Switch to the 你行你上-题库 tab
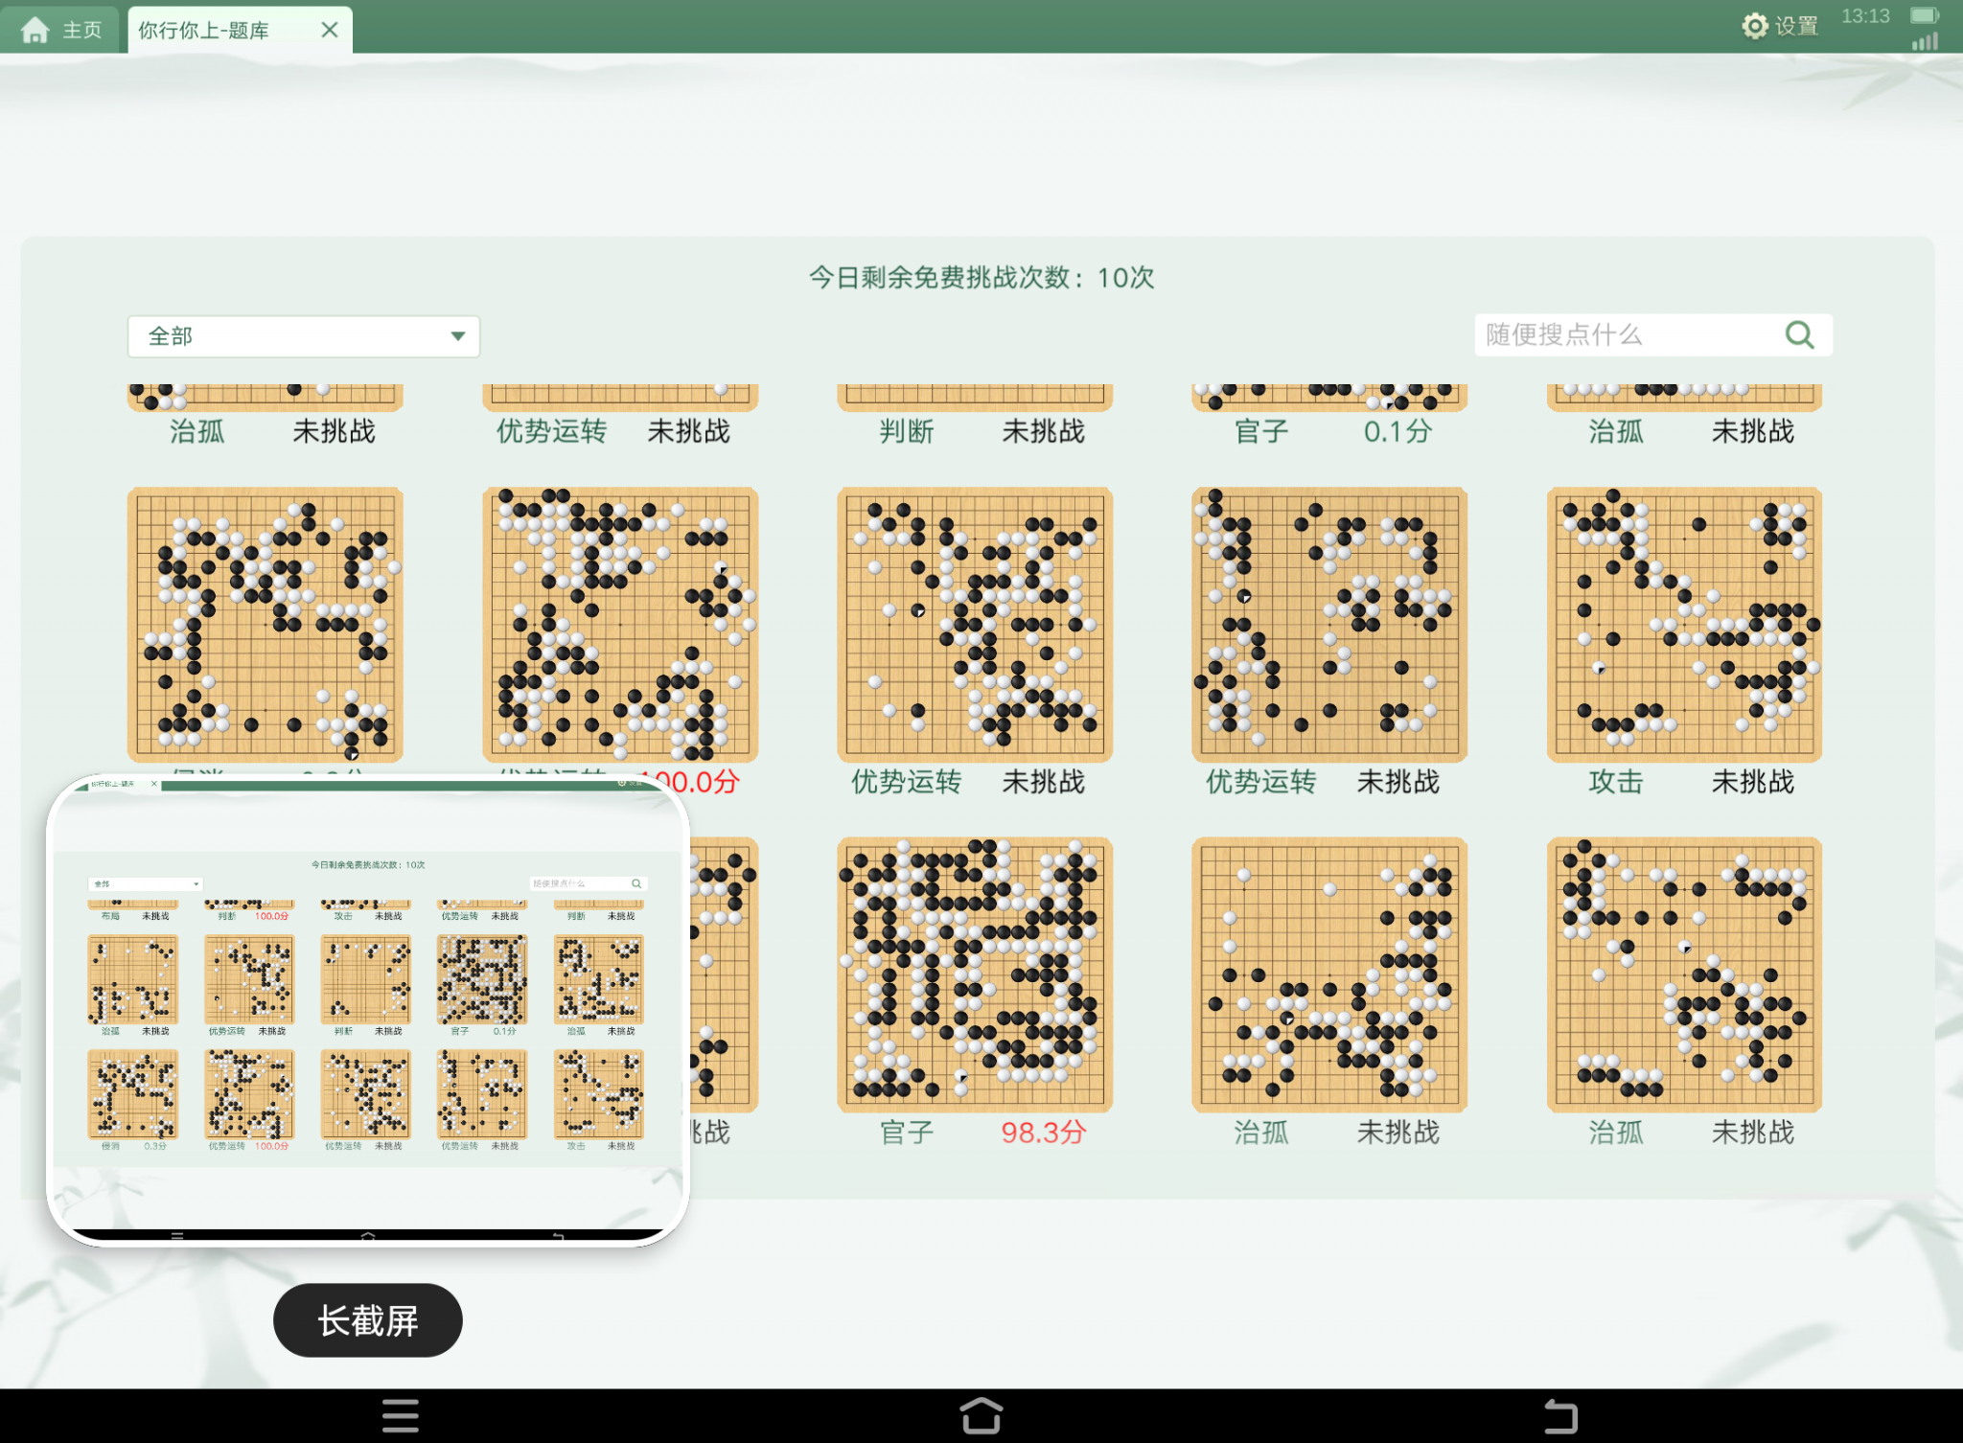Screen dimensions: 1963x1443 (x=240, y=30)
